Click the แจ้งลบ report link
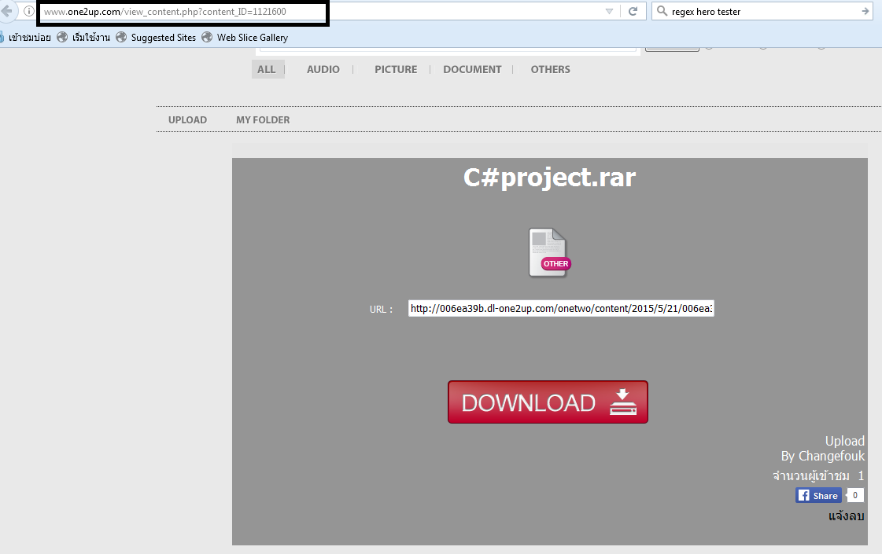This screenshot has width=882, height=554. pos(846,515)
